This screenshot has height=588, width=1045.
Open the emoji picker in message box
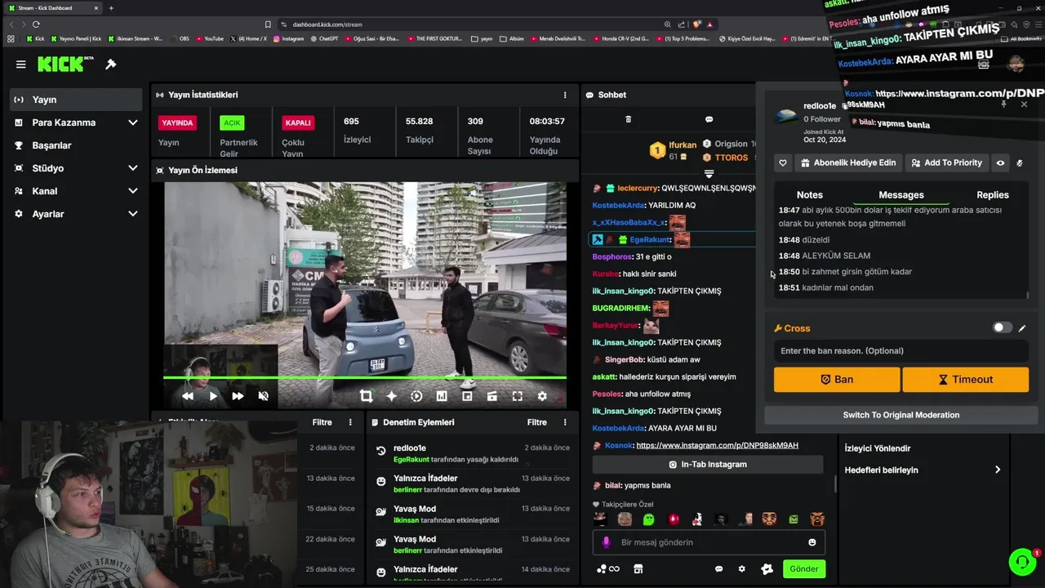(x=812, y=542)
